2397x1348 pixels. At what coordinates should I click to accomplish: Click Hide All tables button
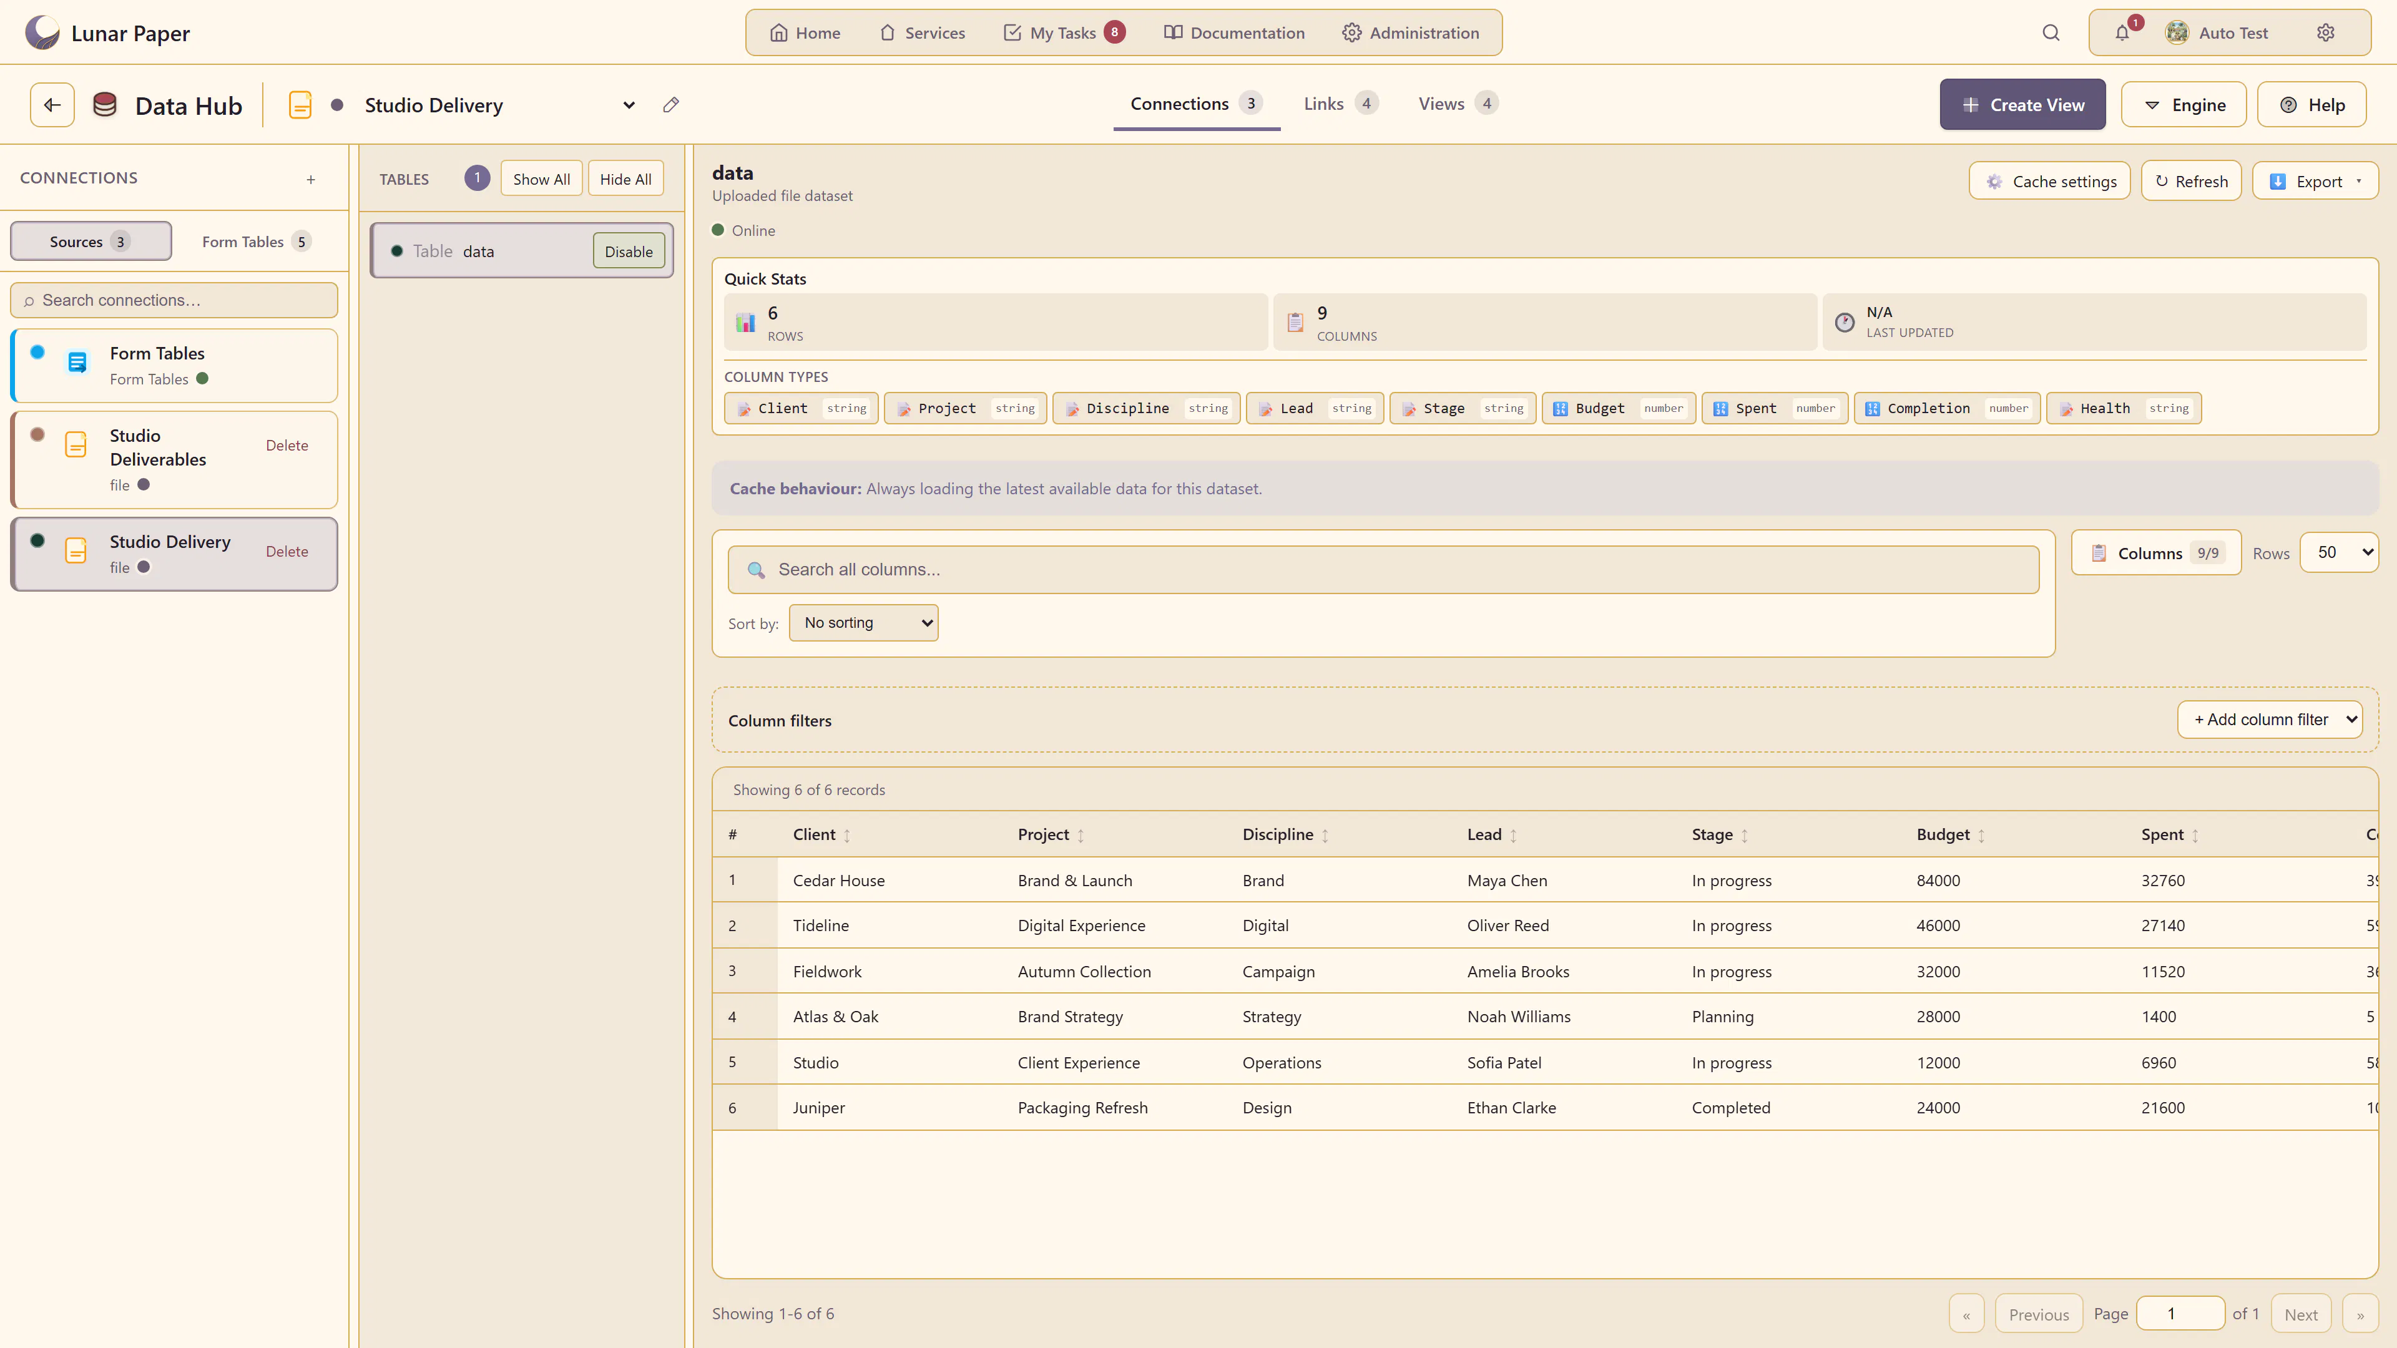pos(625,178)
